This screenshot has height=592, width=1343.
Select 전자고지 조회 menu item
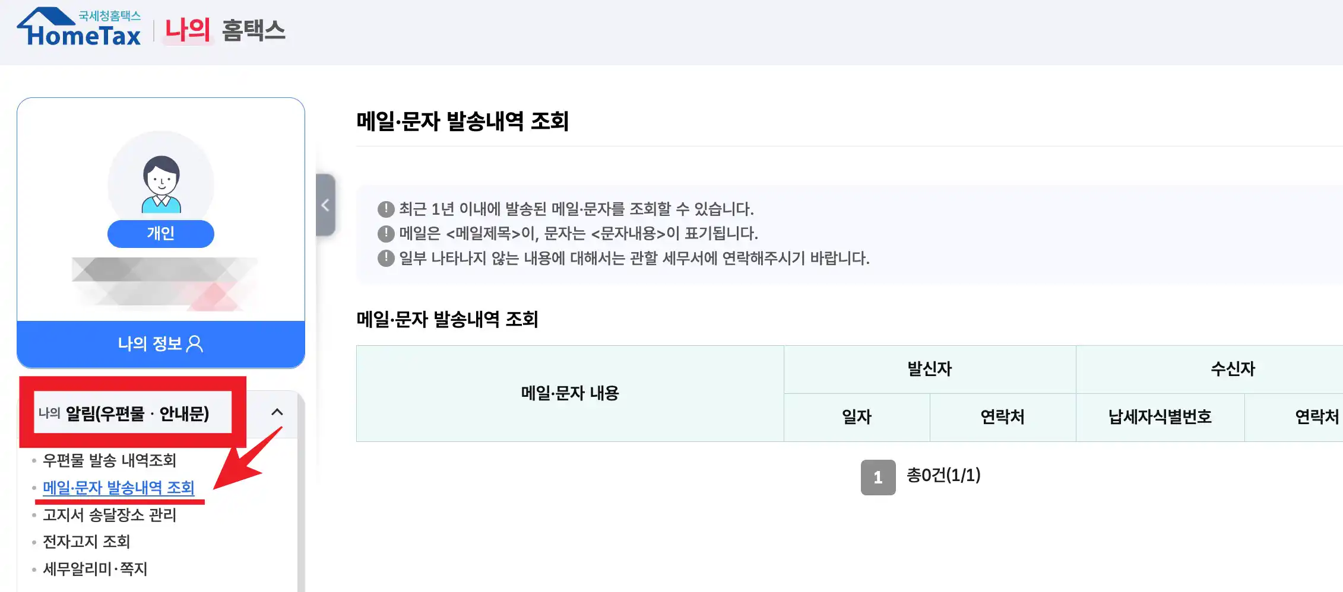[87, 542]
